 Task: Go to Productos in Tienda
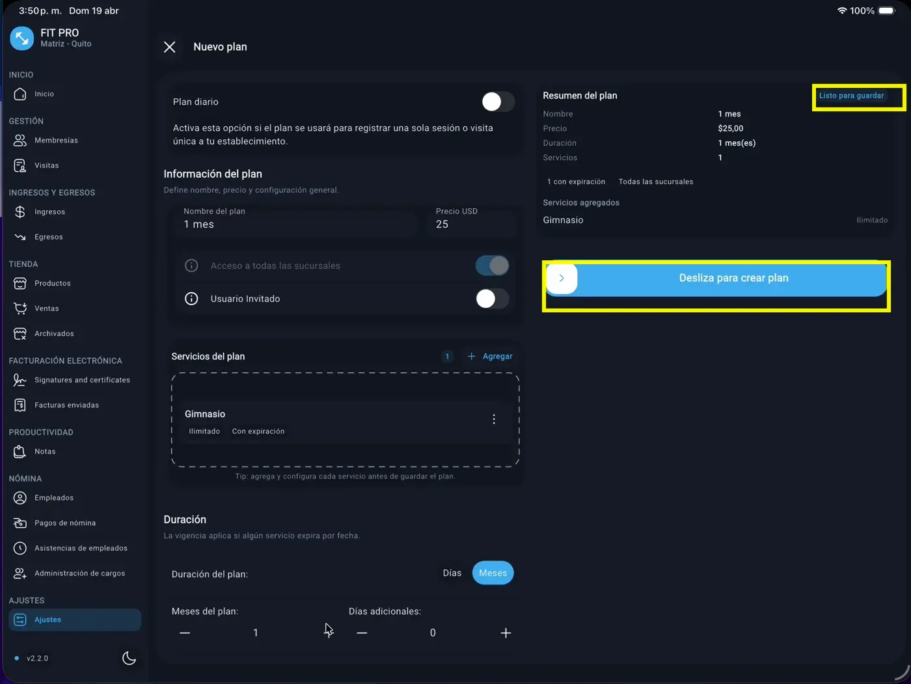52,283
